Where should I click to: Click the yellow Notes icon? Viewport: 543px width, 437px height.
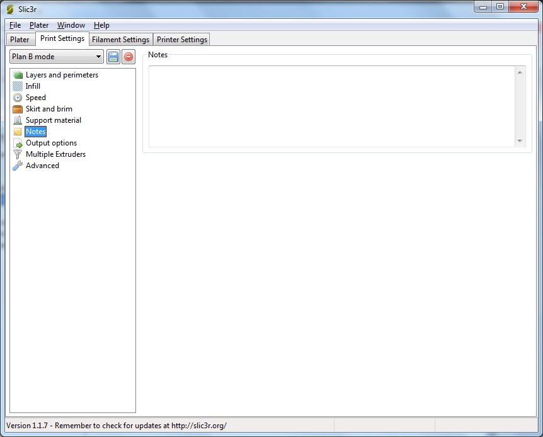(18, 132)
